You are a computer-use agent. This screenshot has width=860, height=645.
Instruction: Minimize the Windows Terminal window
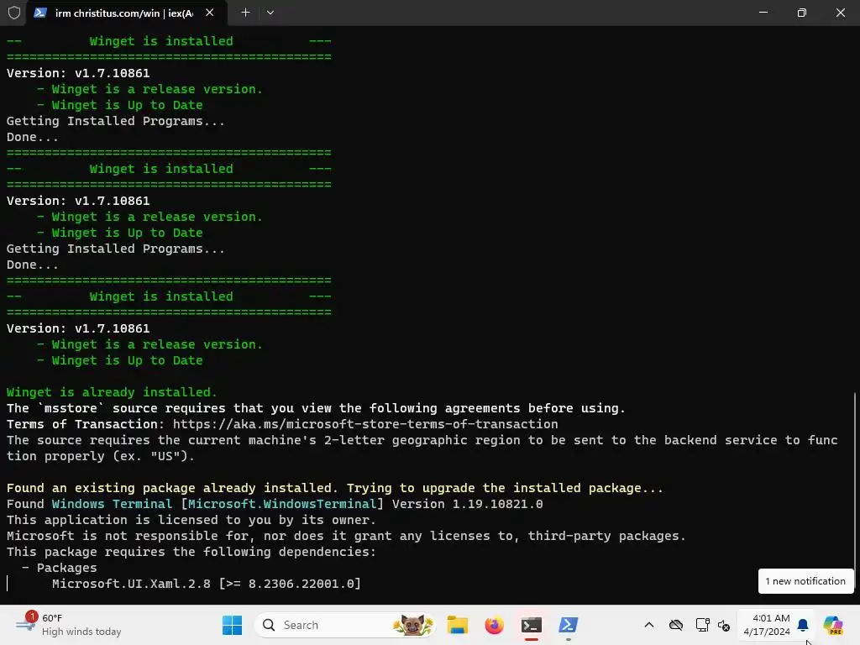[x=763, y=13]
